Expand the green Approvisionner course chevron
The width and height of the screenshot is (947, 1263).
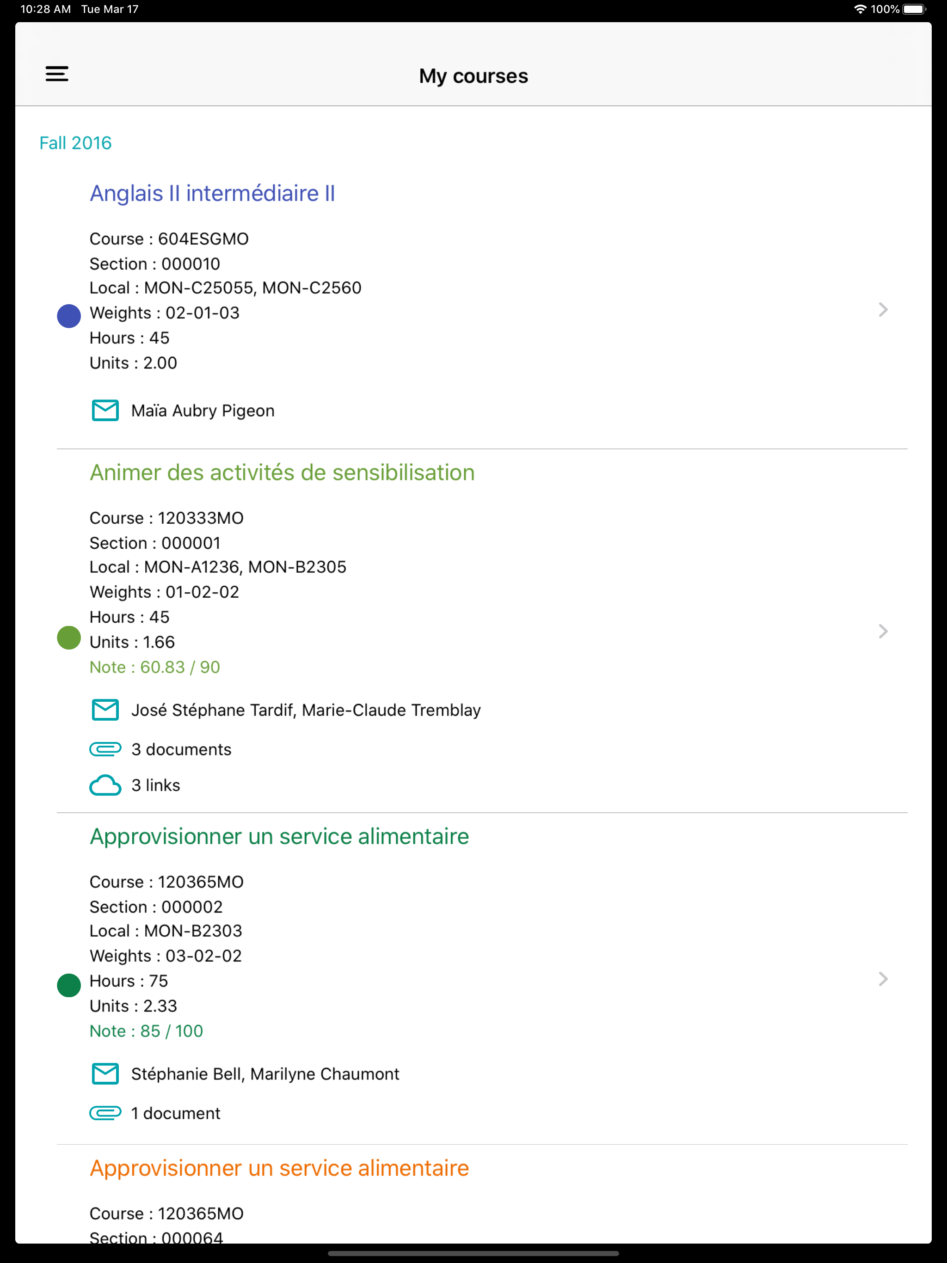pyautogui.click(x=883, y=979)
